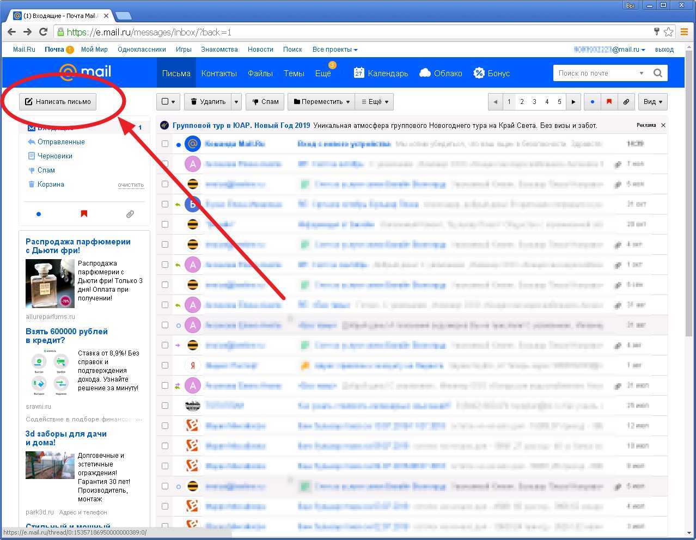Switch to the Контакты tab
Screen dimensions: 696x540
[x=219, y=73]
